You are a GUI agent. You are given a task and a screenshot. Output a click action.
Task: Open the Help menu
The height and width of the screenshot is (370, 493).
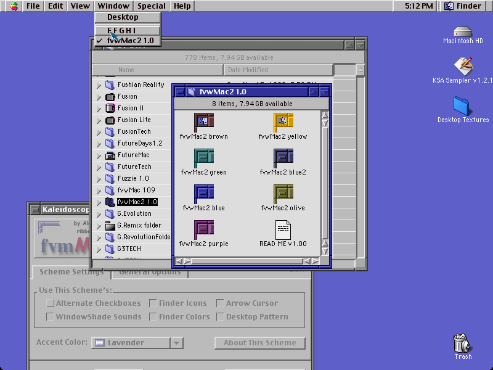pyautogui.click(x=182, y=6)
